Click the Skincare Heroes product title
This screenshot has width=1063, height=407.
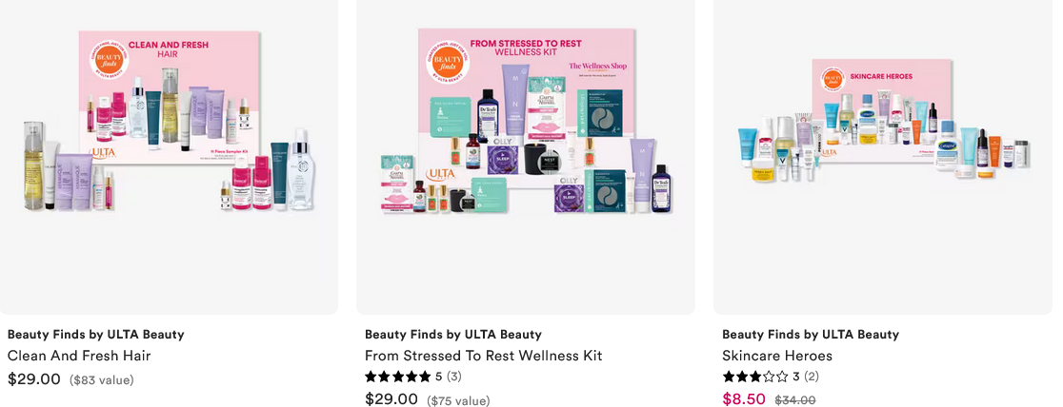pos(777,356)
